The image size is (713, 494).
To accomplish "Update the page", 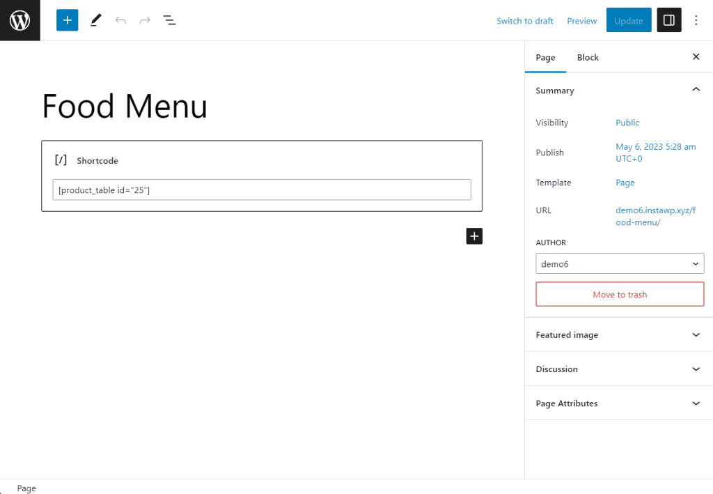I will pyautogui.click(x=629, y=20).
